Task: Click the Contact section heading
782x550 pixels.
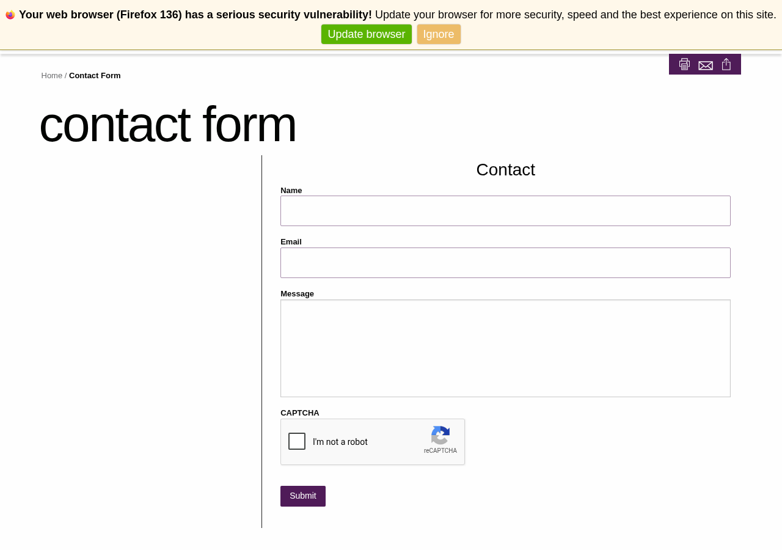Action: pos(505,169)
